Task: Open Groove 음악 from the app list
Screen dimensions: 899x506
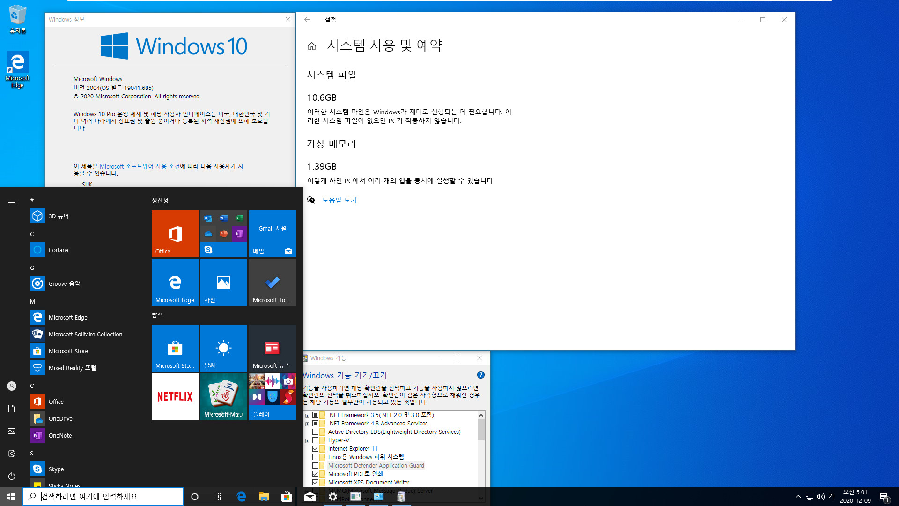Action: pos(84,283)
